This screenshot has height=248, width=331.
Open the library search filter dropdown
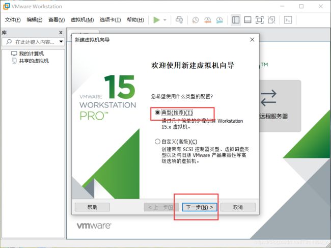(61, 42)
